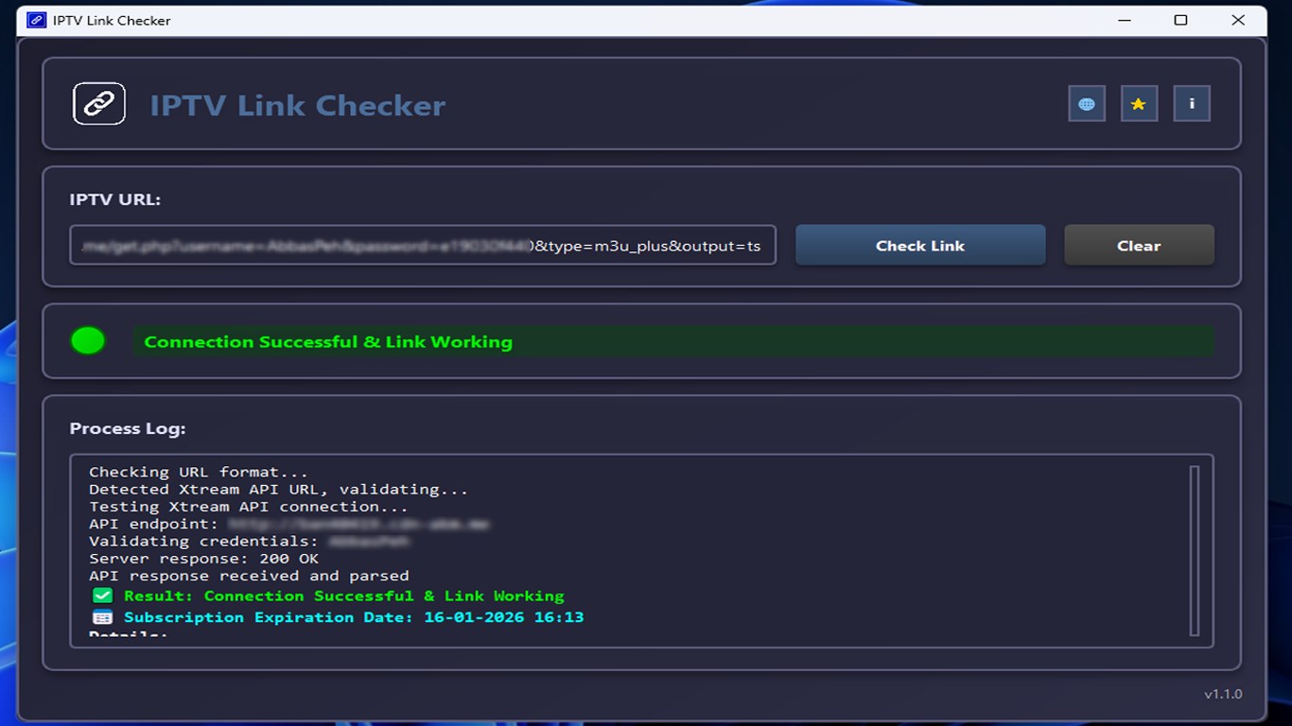
Task: Select log line Checking URL format...
Action: pos(199,472)
